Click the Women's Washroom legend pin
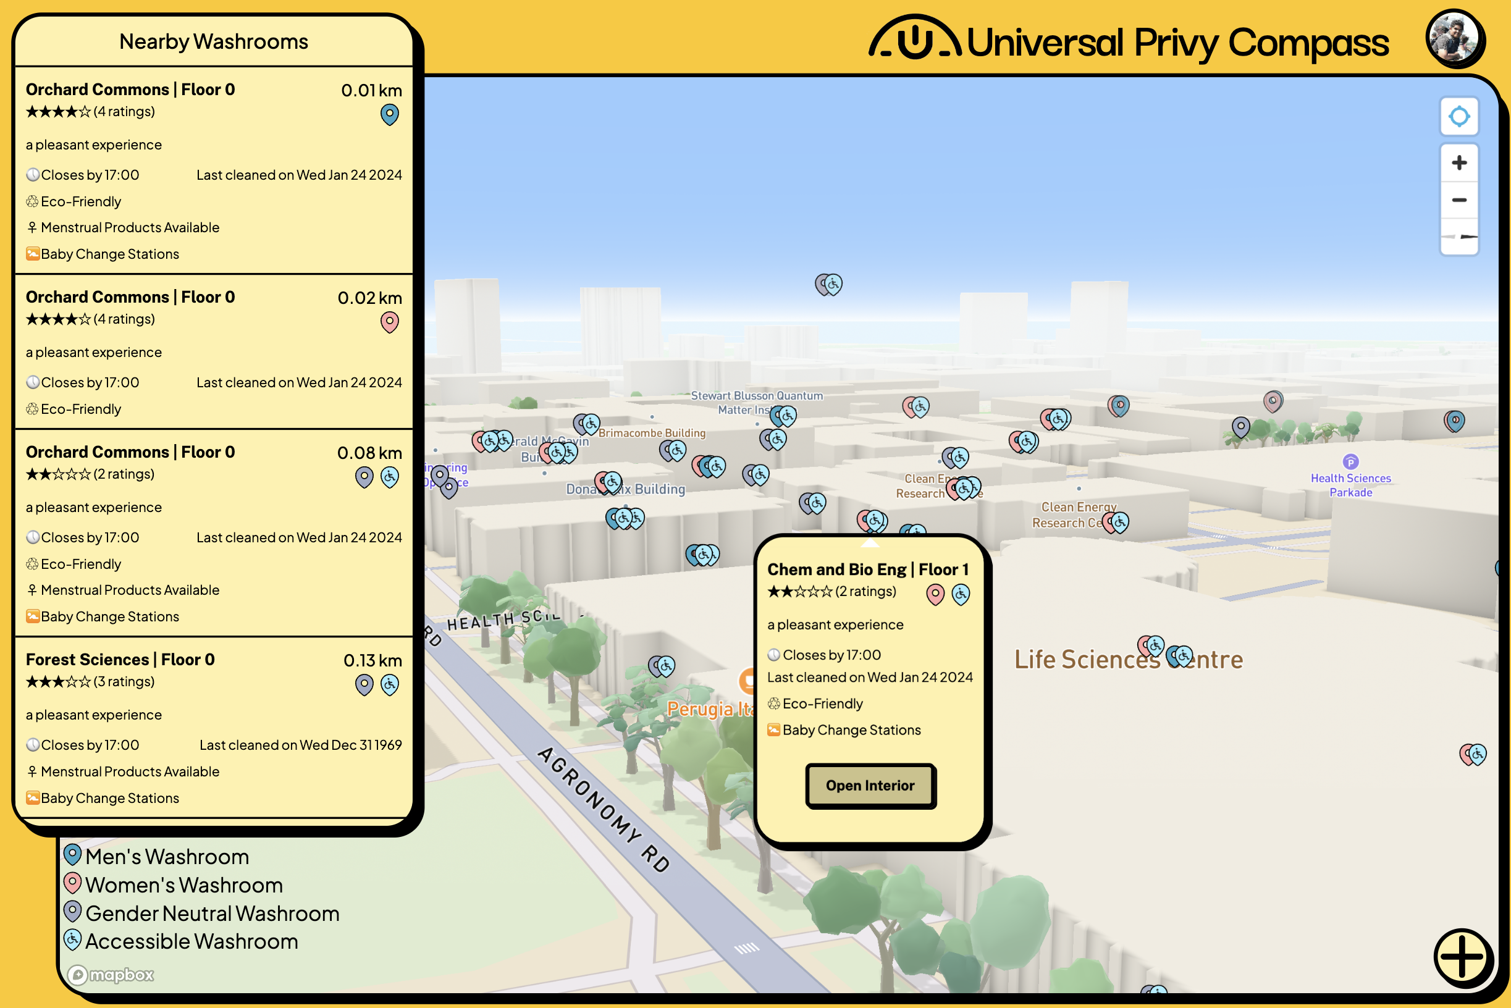 tap(72, 884)
